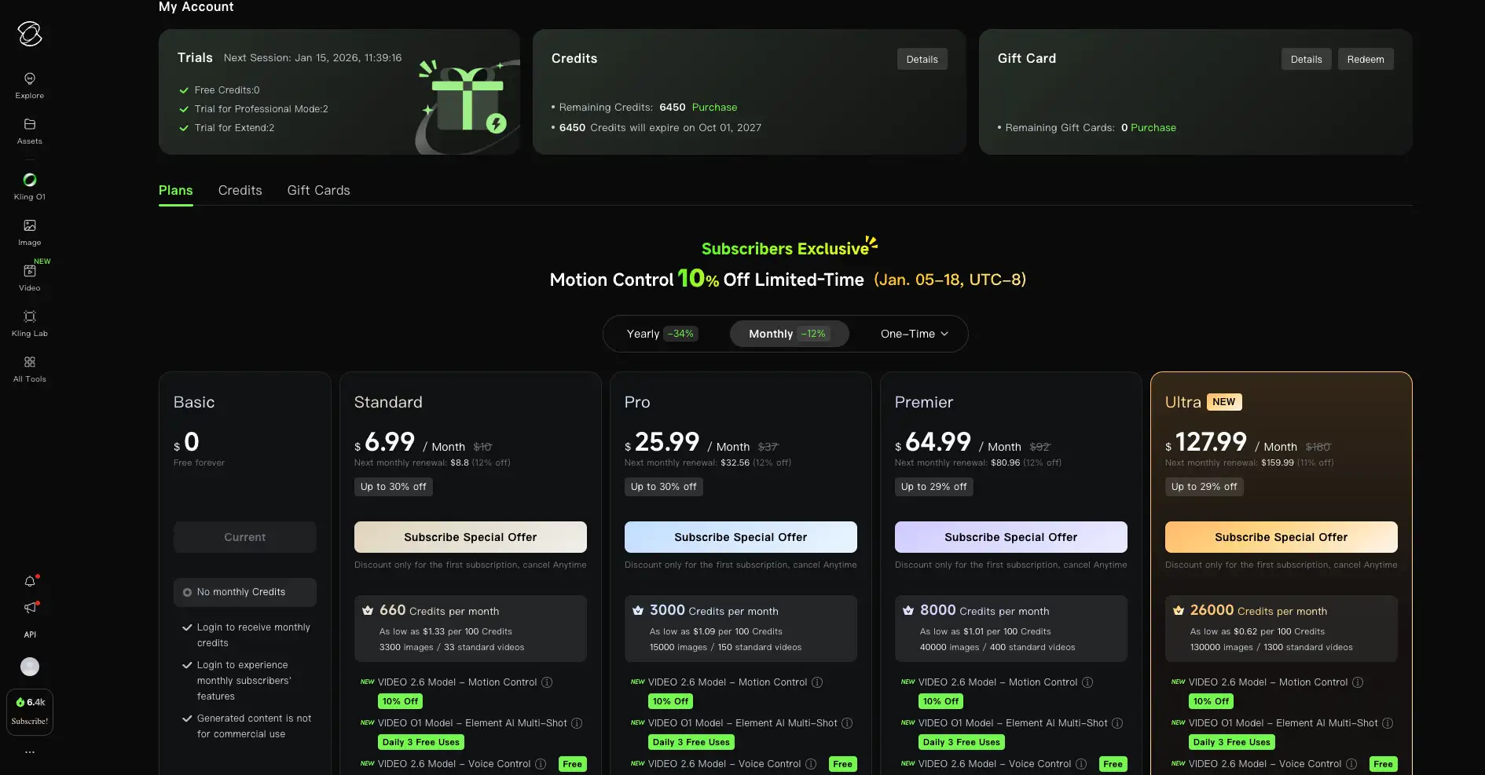Select the No monthly Credits radio

coord(187,592)
